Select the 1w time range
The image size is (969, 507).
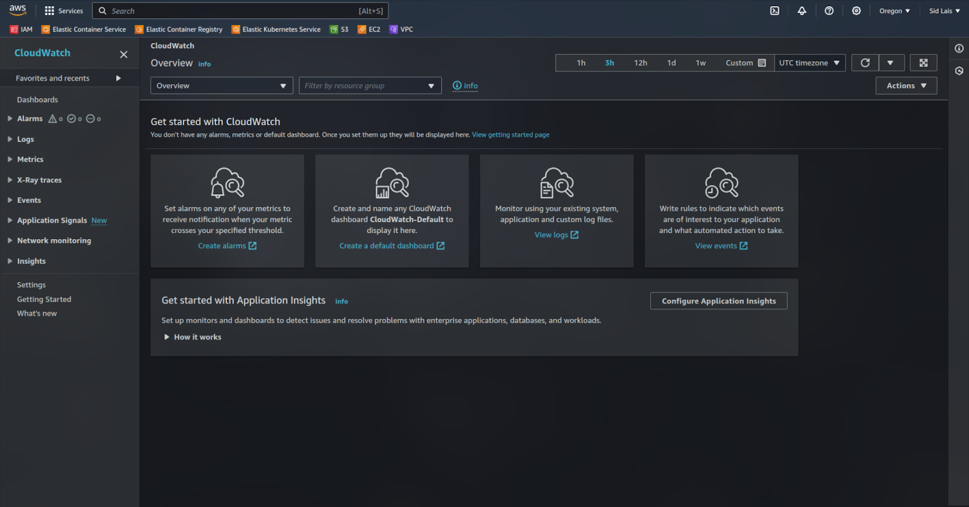[x=700, y=63]
